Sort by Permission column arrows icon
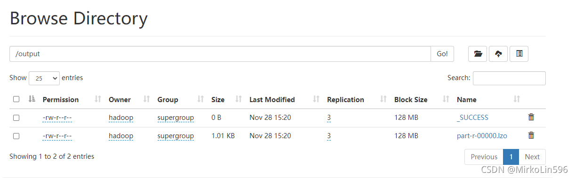Screen dimensions: 575x178 (x=98, y=99)
